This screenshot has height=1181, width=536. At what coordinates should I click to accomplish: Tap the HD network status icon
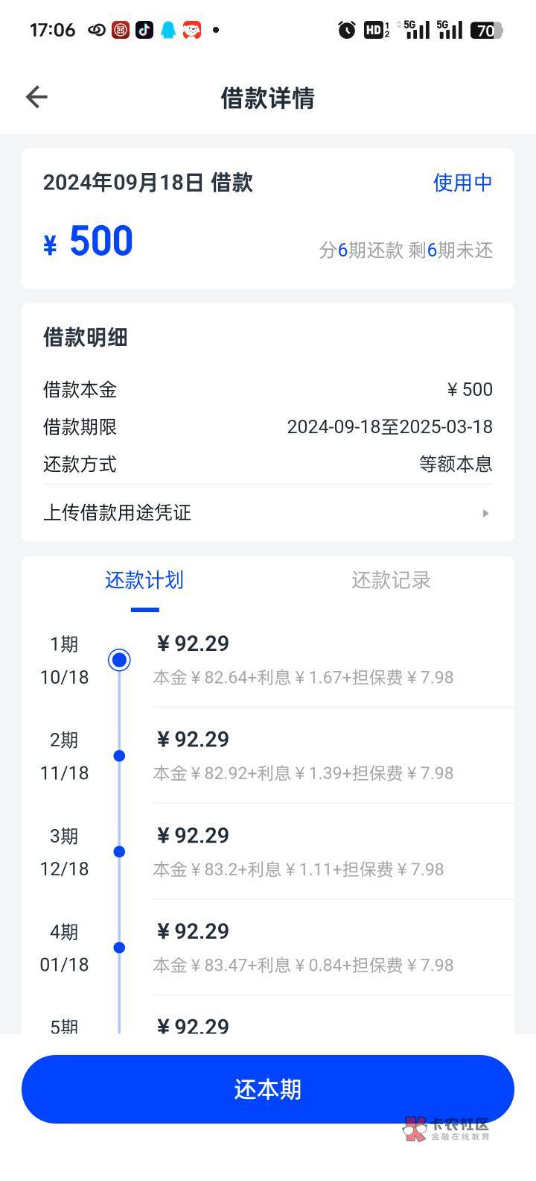[376, 30]
